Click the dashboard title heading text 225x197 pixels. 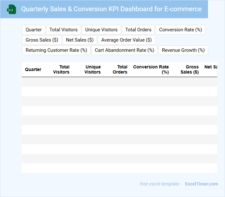112,9
